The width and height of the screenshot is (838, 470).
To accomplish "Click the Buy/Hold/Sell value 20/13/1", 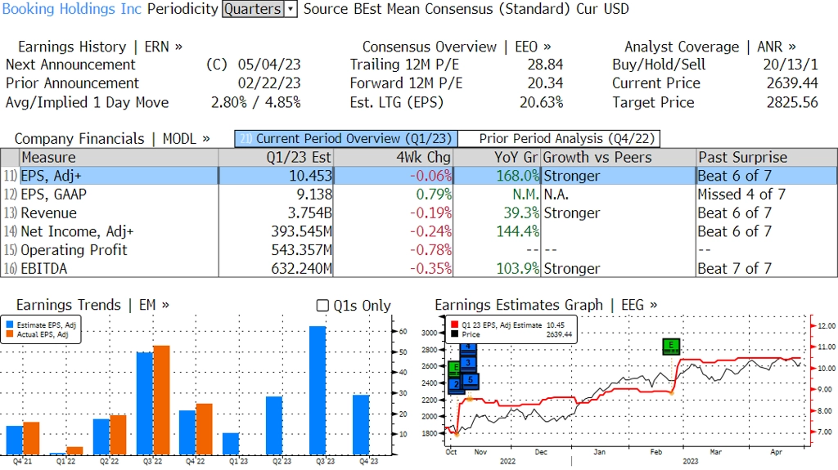I will click(791, 65).
